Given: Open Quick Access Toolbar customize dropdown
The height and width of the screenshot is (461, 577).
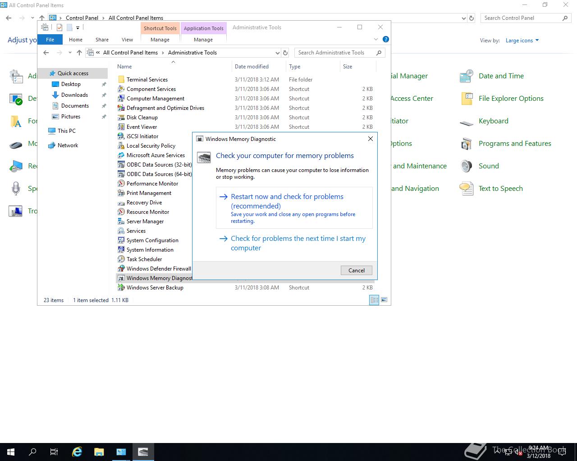Looking at the screenshot, I should (x=78, y=27).
